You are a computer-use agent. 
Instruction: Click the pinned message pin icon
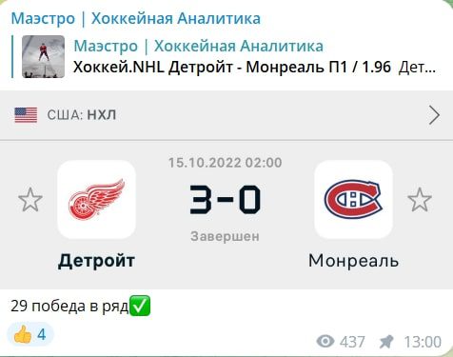[x=386, y=342]
